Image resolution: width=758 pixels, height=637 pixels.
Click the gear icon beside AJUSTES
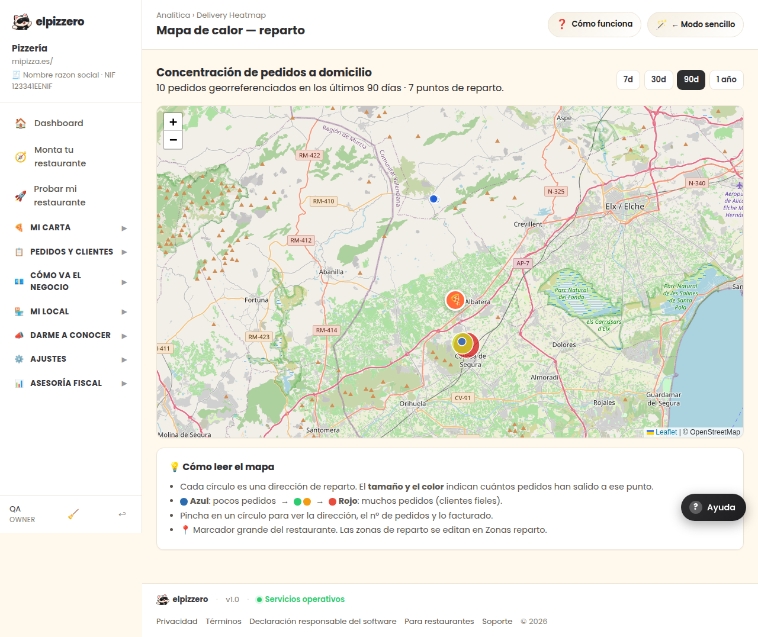(x=19, y=359)
